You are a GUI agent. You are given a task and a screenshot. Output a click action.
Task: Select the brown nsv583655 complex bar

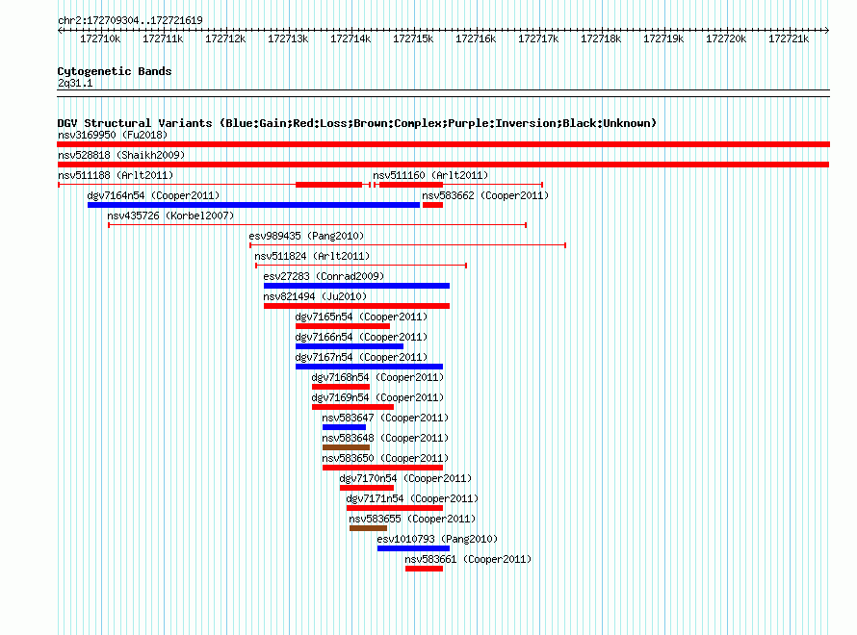369,528
